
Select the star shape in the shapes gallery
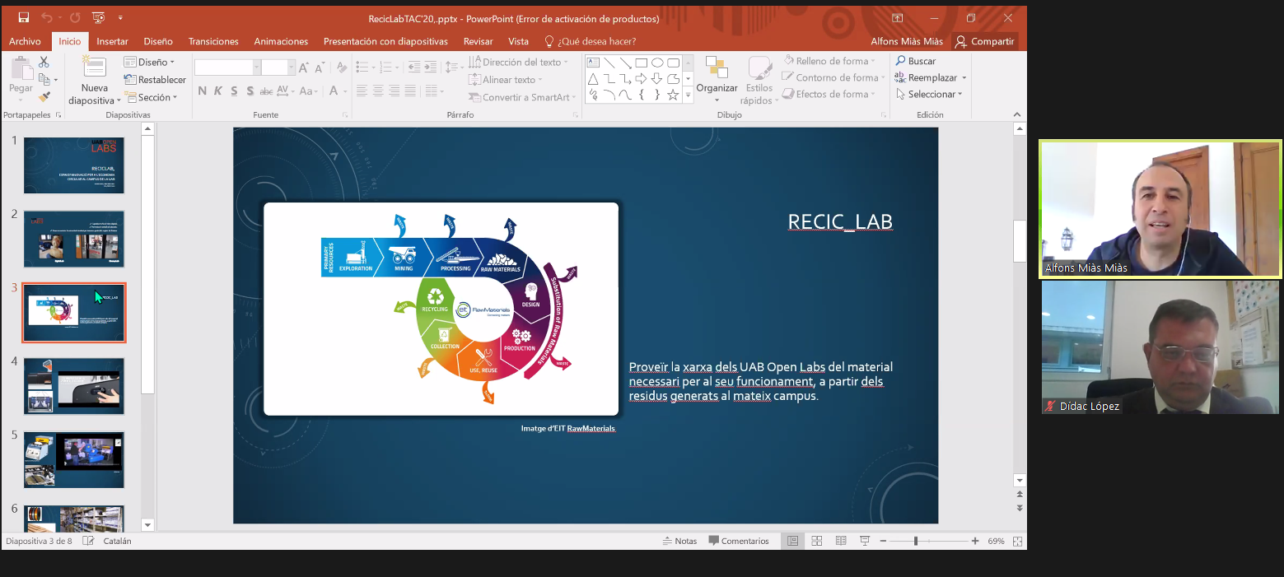(673, 95)
